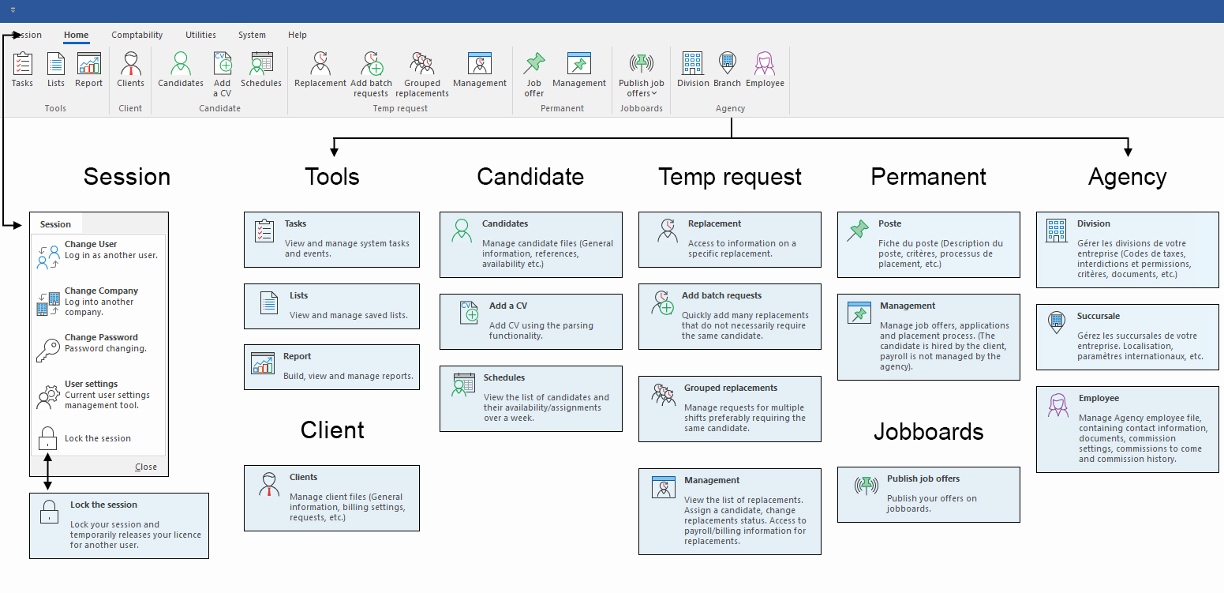Image resolution: width=1224 pixels, height=593 pixels.
Task: Open Clients from the ribbon
Action: [130, 69]
